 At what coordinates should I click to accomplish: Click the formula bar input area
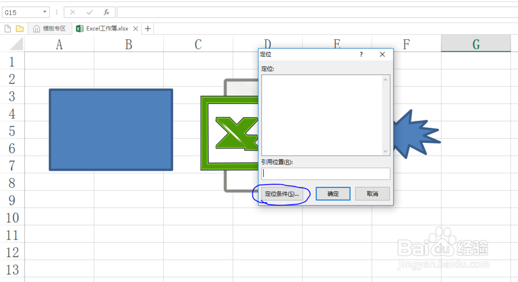tap(317, 12)
